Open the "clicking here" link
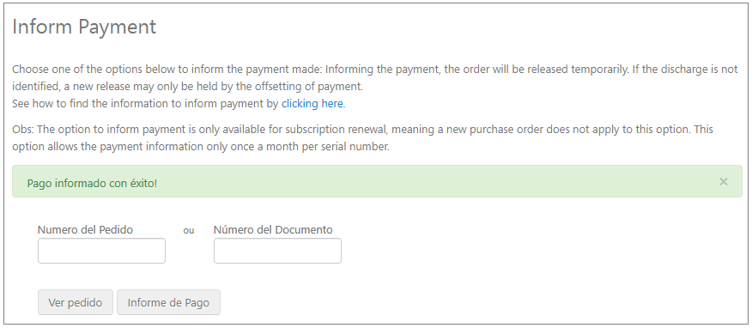752x328 pixels. click(312, 104)
